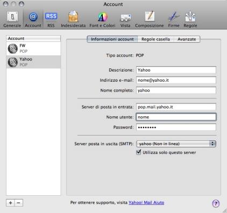Toggle Utilizza solo questo server checkbox
The height and width of the screenshot is (213, 227).
[x=139, y=152]
